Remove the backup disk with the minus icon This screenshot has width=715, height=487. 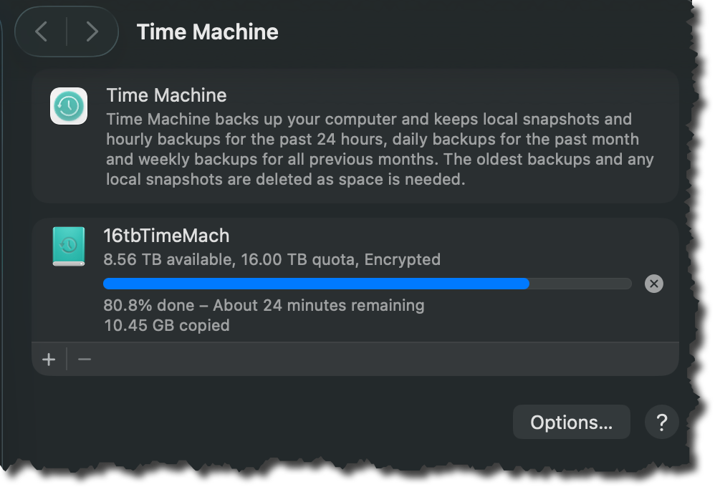[84, 359]
